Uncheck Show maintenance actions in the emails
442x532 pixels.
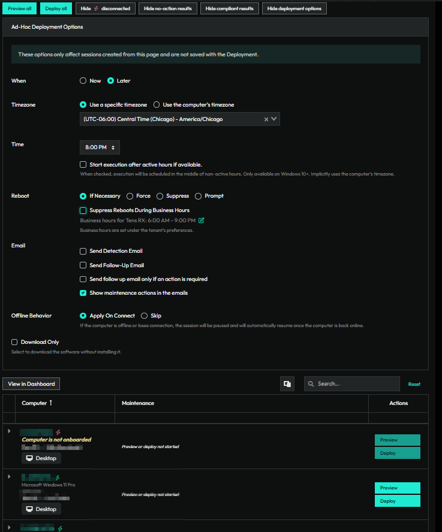pyautogui.click(x=83, y=293)
